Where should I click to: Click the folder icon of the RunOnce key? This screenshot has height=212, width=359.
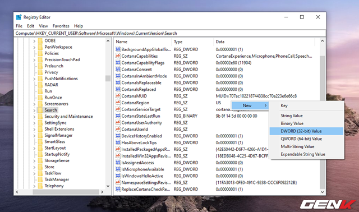pyautogui.click(x=40, y=97)
